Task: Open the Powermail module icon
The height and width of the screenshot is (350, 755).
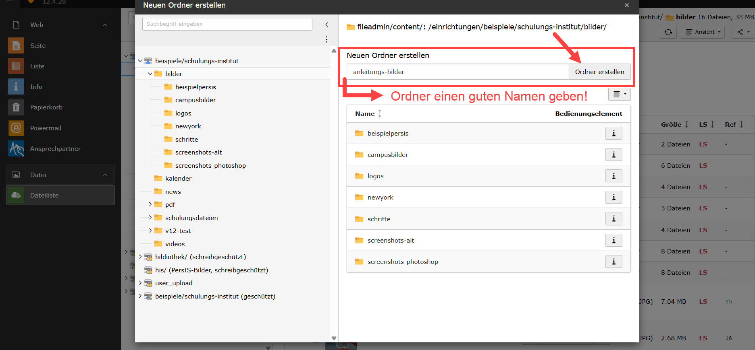Action: click(x=16, y=128)
